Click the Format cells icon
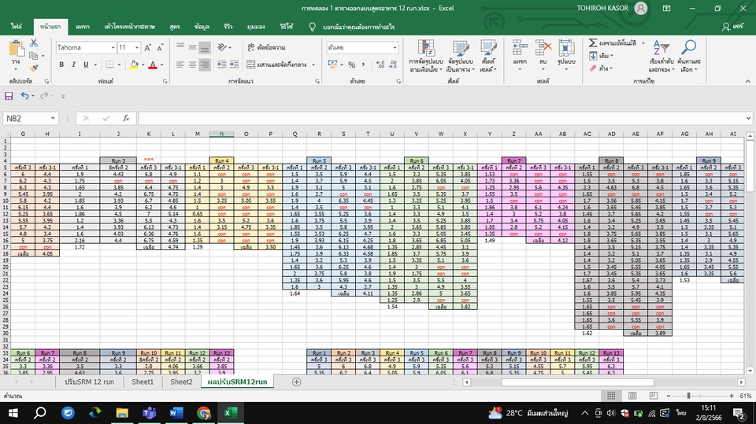The image size is (756, 424). point(566,49)
